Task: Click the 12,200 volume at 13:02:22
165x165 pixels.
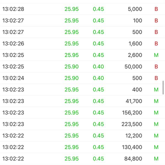Action: click(x=134, y=136)
